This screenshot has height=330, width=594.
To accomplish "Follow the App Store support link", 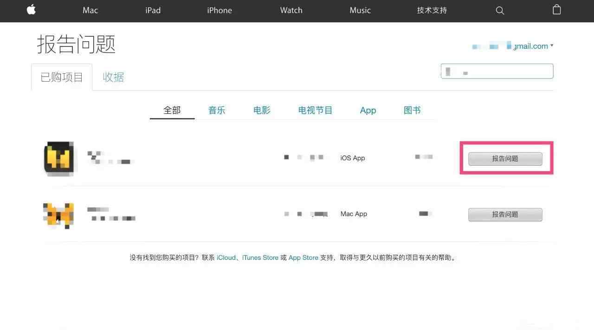I will point(303,258).
